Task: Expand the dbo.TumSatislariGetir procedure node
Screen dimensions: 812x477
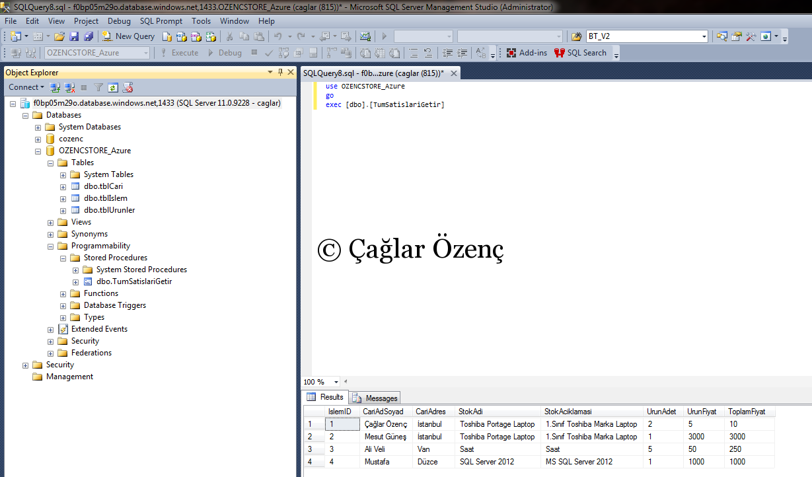Action: pos(75,281)
